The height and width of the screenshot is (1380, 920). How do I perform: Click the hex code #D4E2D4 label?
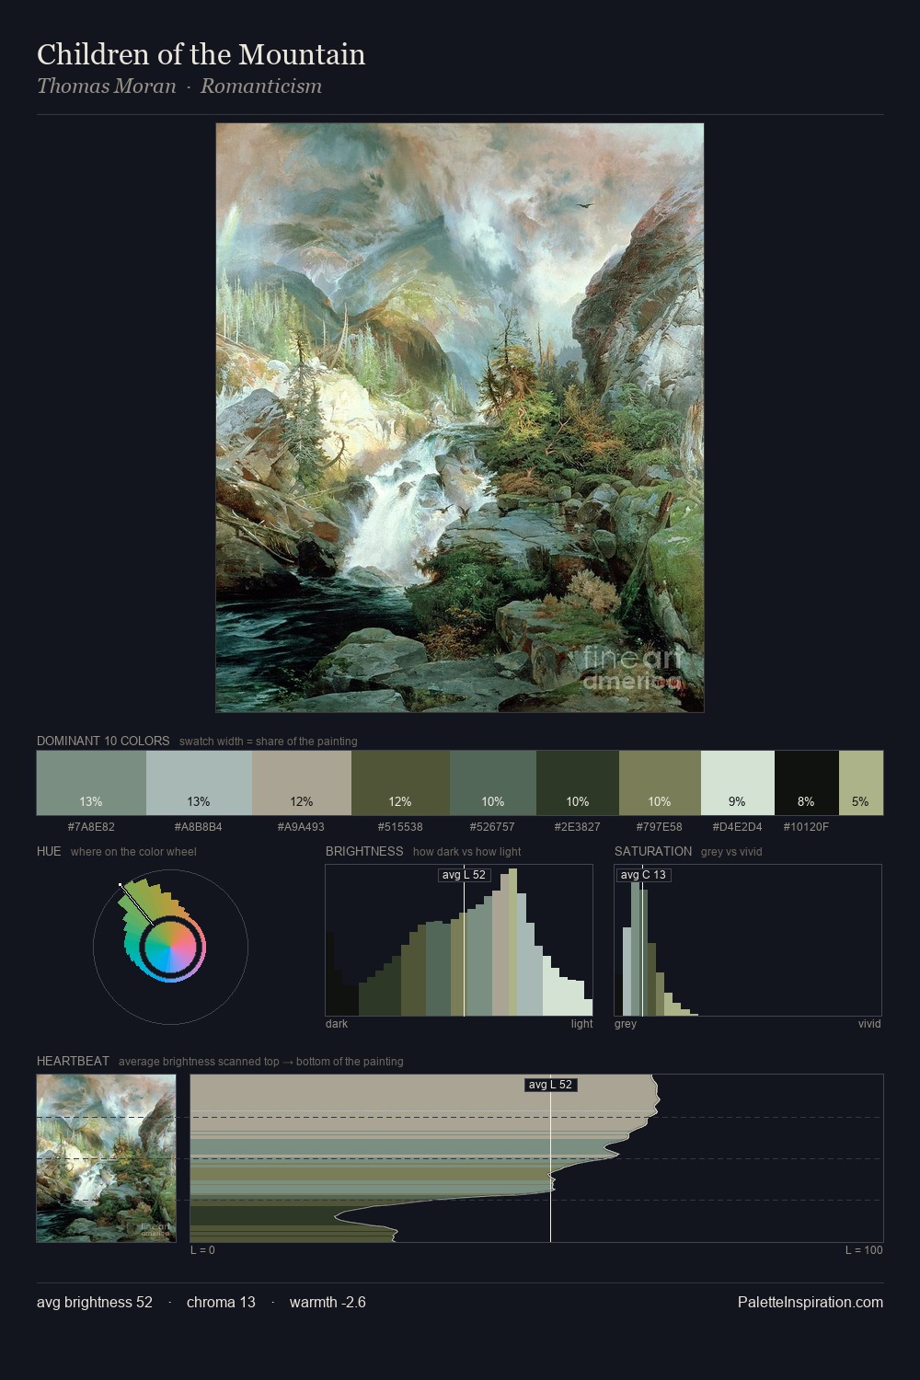click(x=737, y=827)
